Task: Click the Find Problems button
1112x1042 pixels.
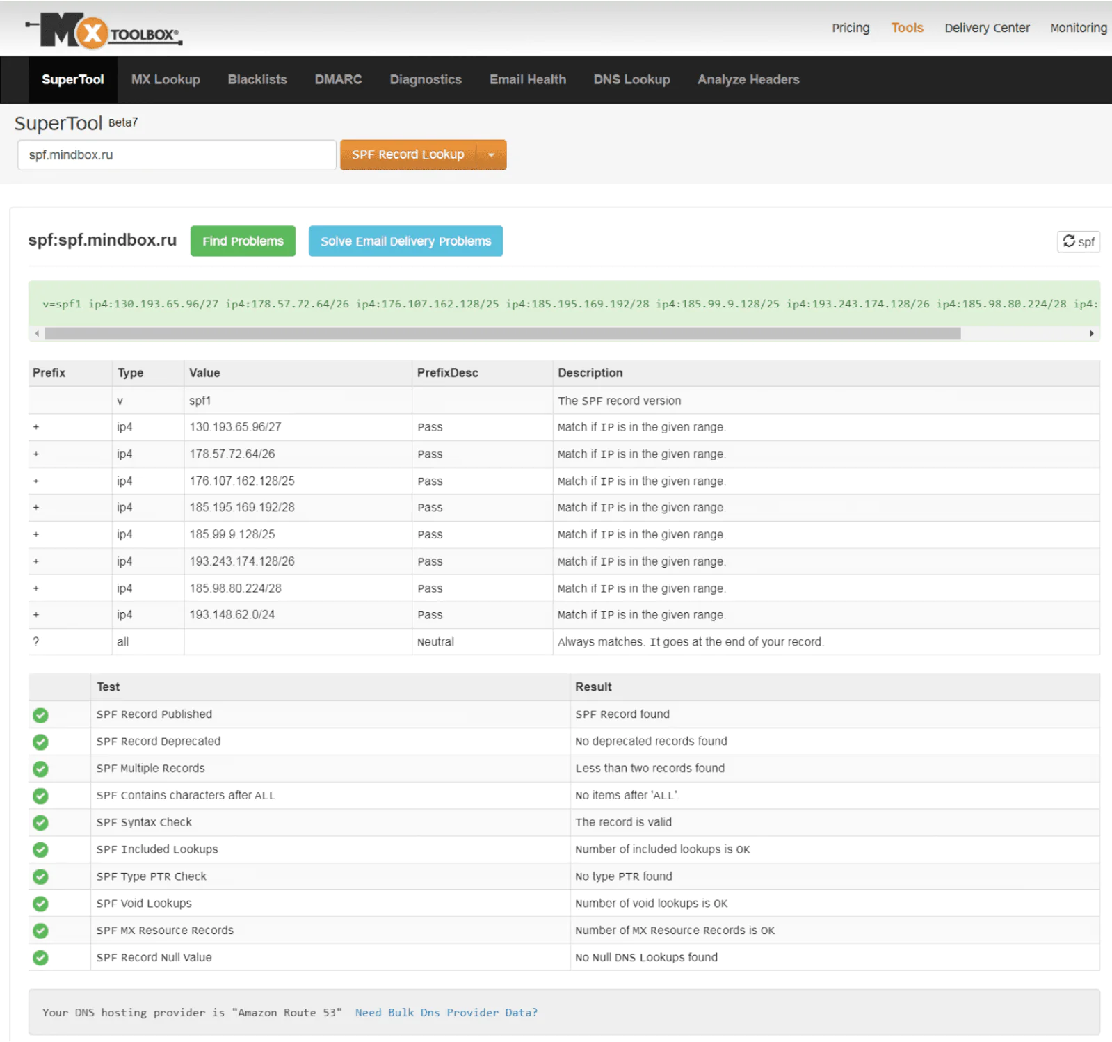Action: coord(243,241)
